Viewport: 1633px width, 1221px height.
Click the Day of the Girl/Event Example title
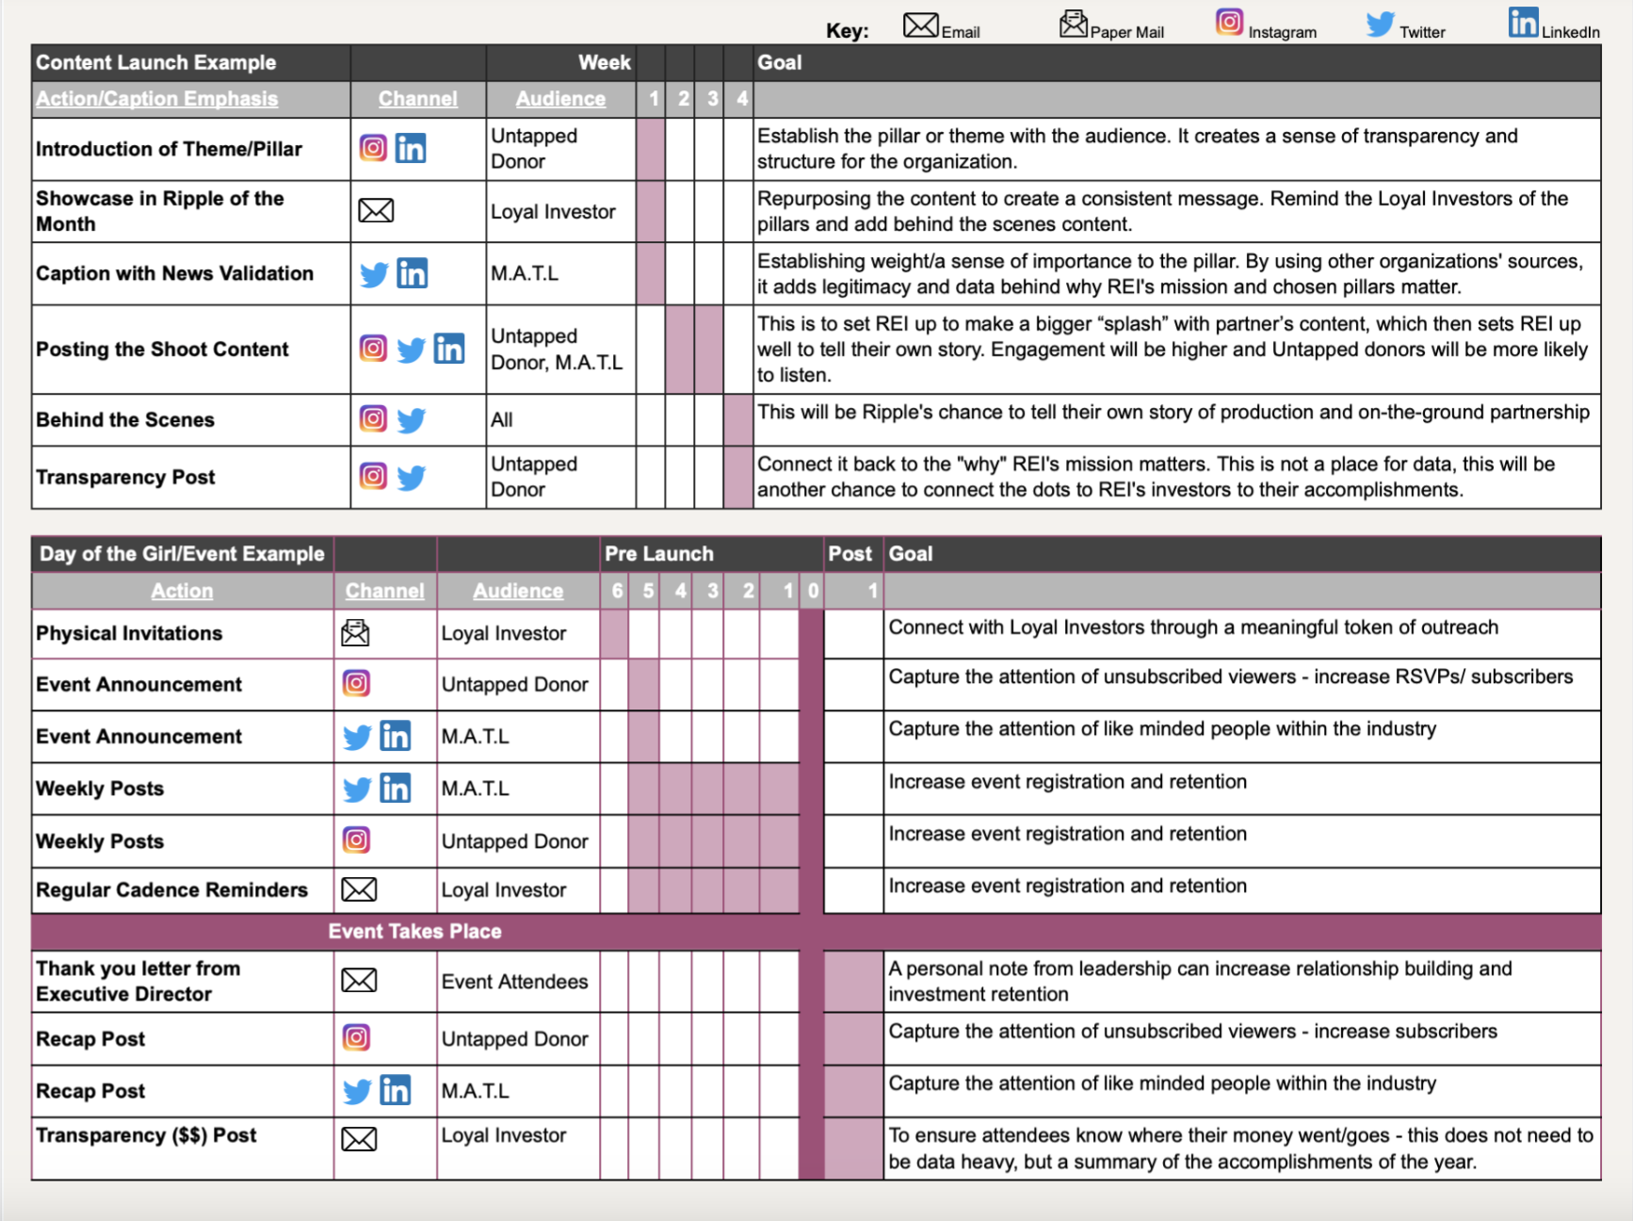coord(182,554)
